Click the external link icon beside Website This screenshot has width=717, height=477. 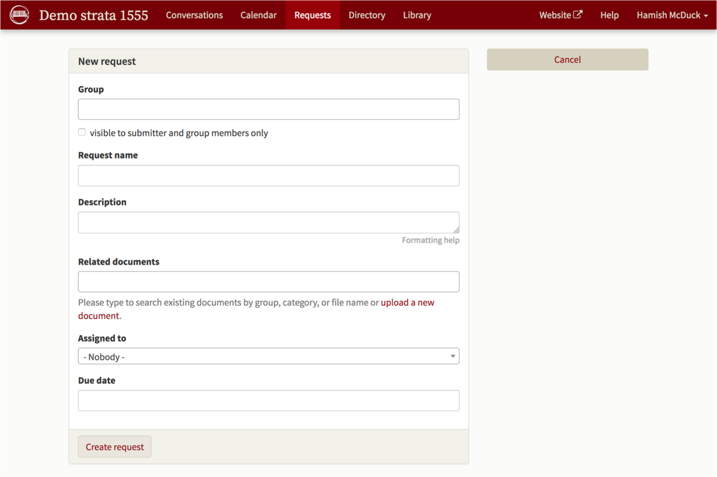(577, 14)
